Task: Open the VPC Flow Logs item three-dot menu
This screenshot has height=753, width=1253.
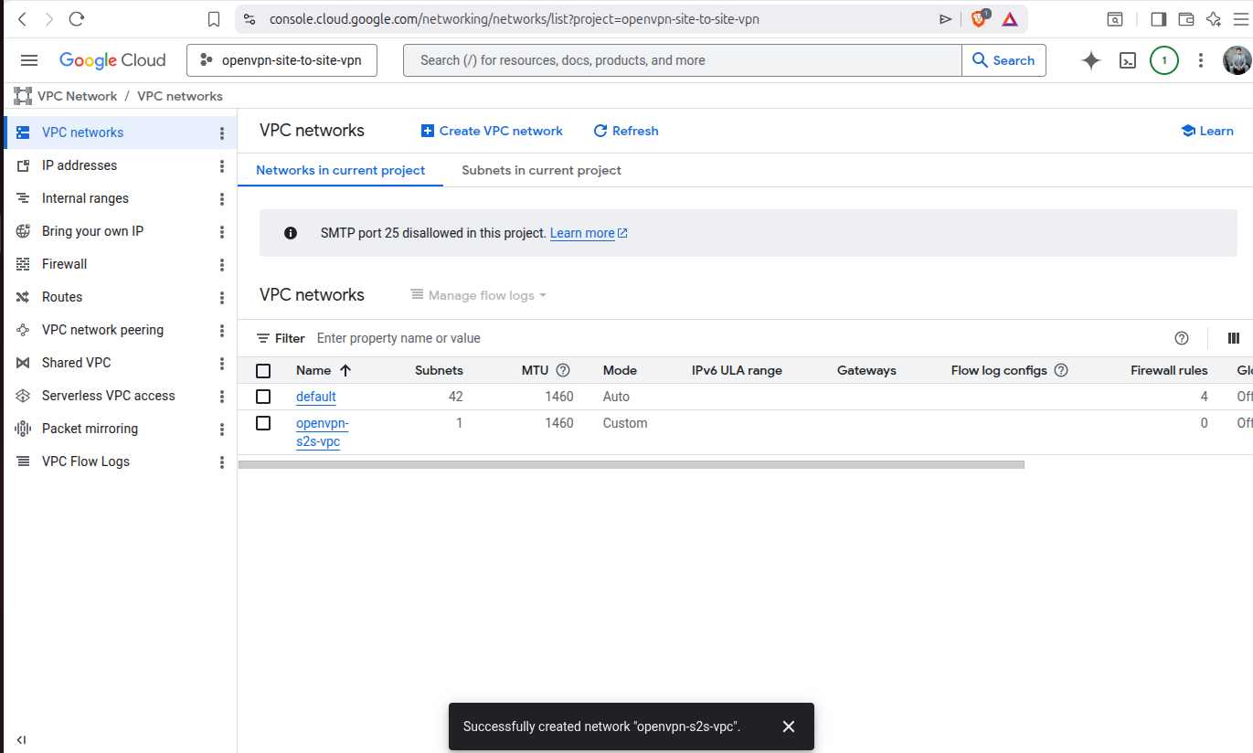Action: pos(222,461)
